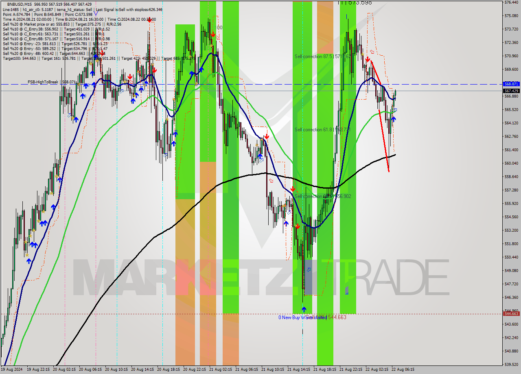This screenshot has width=521, height=374.
Task: Click the 546.360 price axis value
Action: coord(511,297)
